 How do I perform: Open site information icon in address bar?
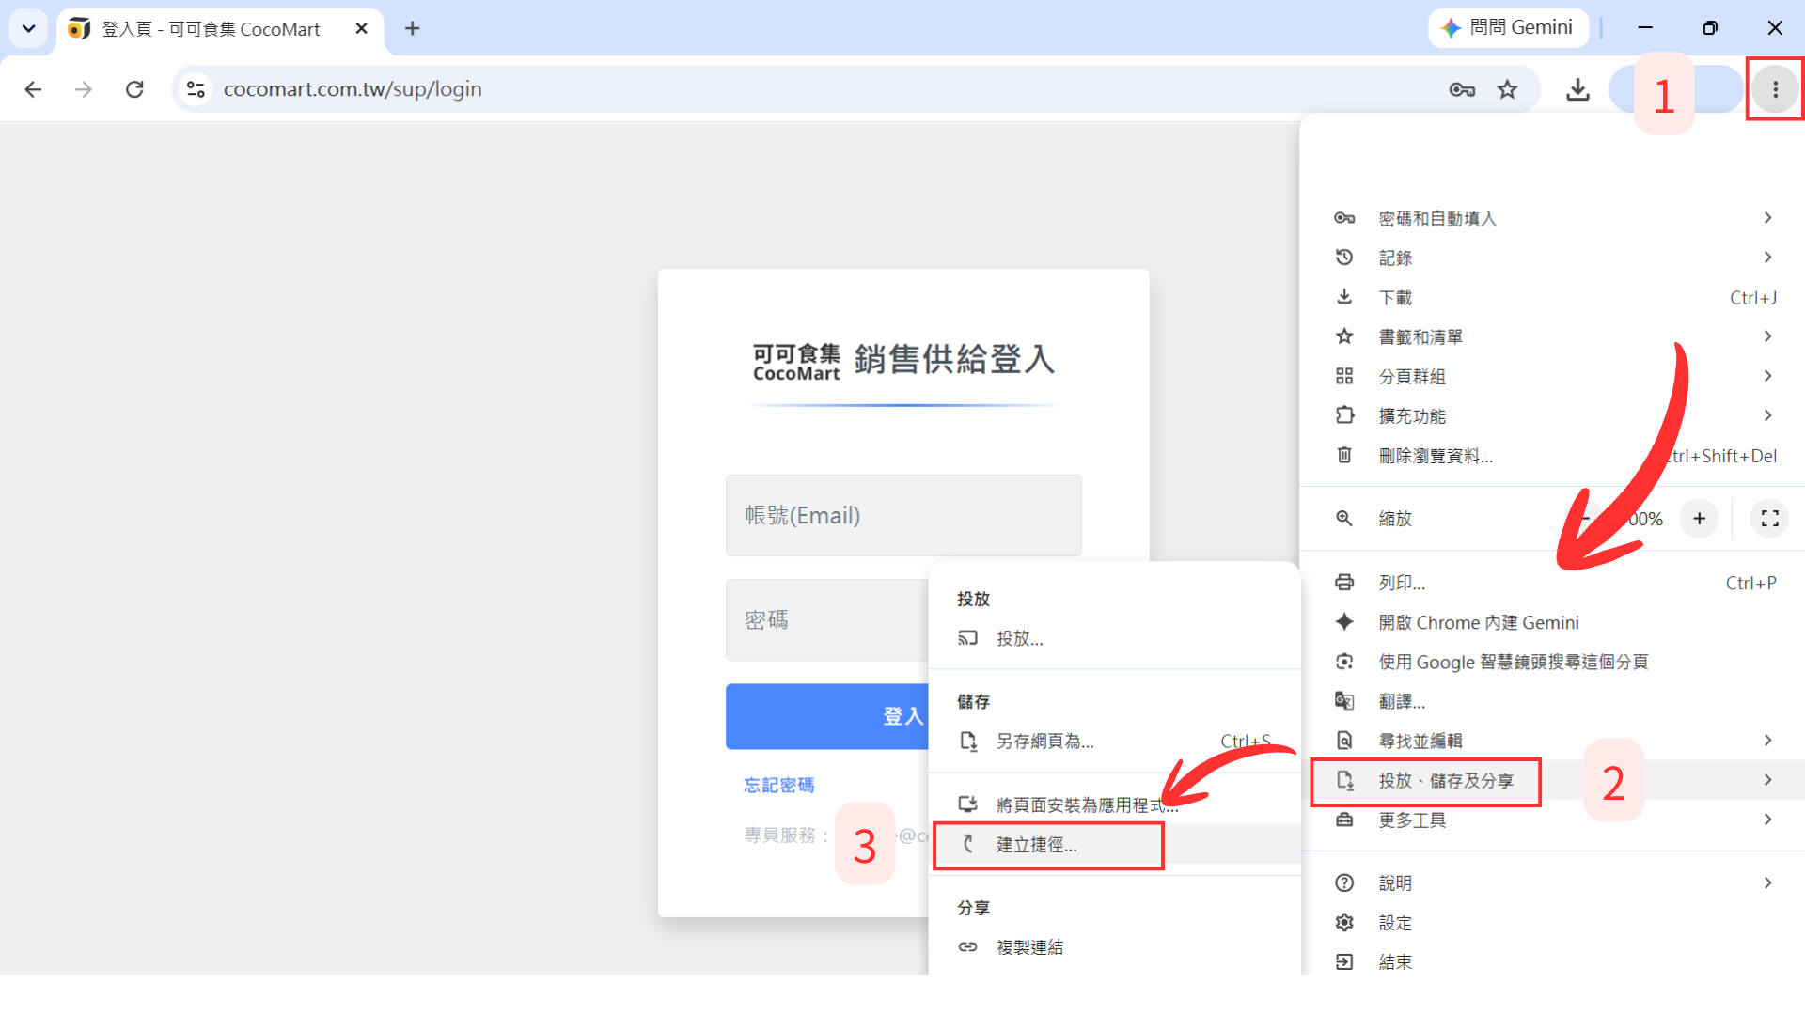point(196,89)
